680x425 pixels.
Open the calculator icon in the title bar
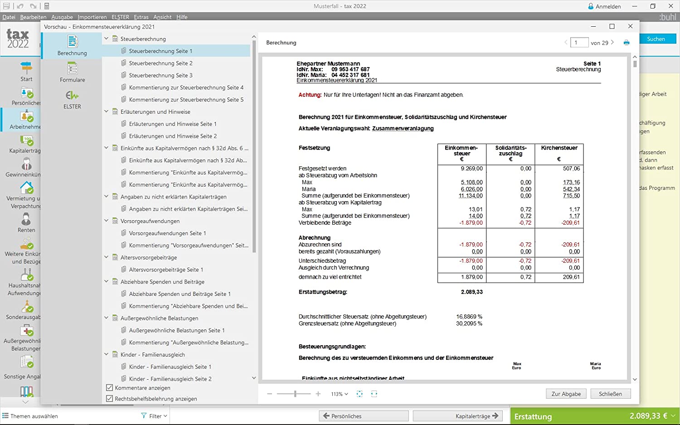[47, 6]
